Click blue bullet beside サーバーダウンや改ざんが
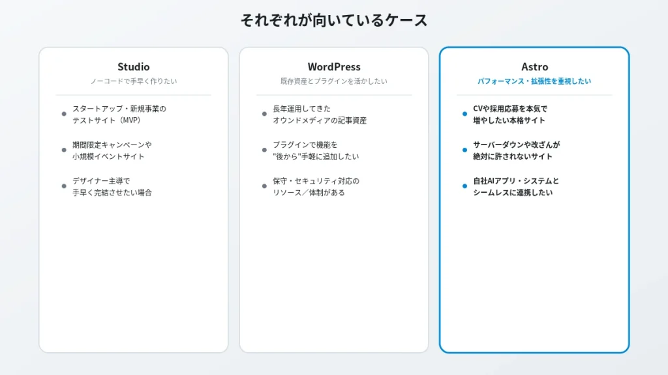Viewport: 668px width, 375px height. 464,150
